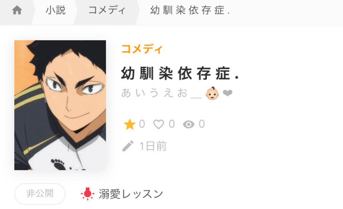Click the novel cover thumbnail image

click(60, 105)
